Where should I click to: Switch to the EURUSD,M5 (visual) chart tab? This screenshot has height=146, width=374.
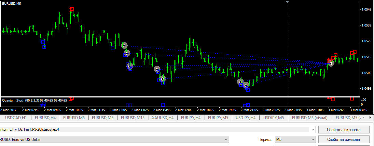tap(309, 117)
